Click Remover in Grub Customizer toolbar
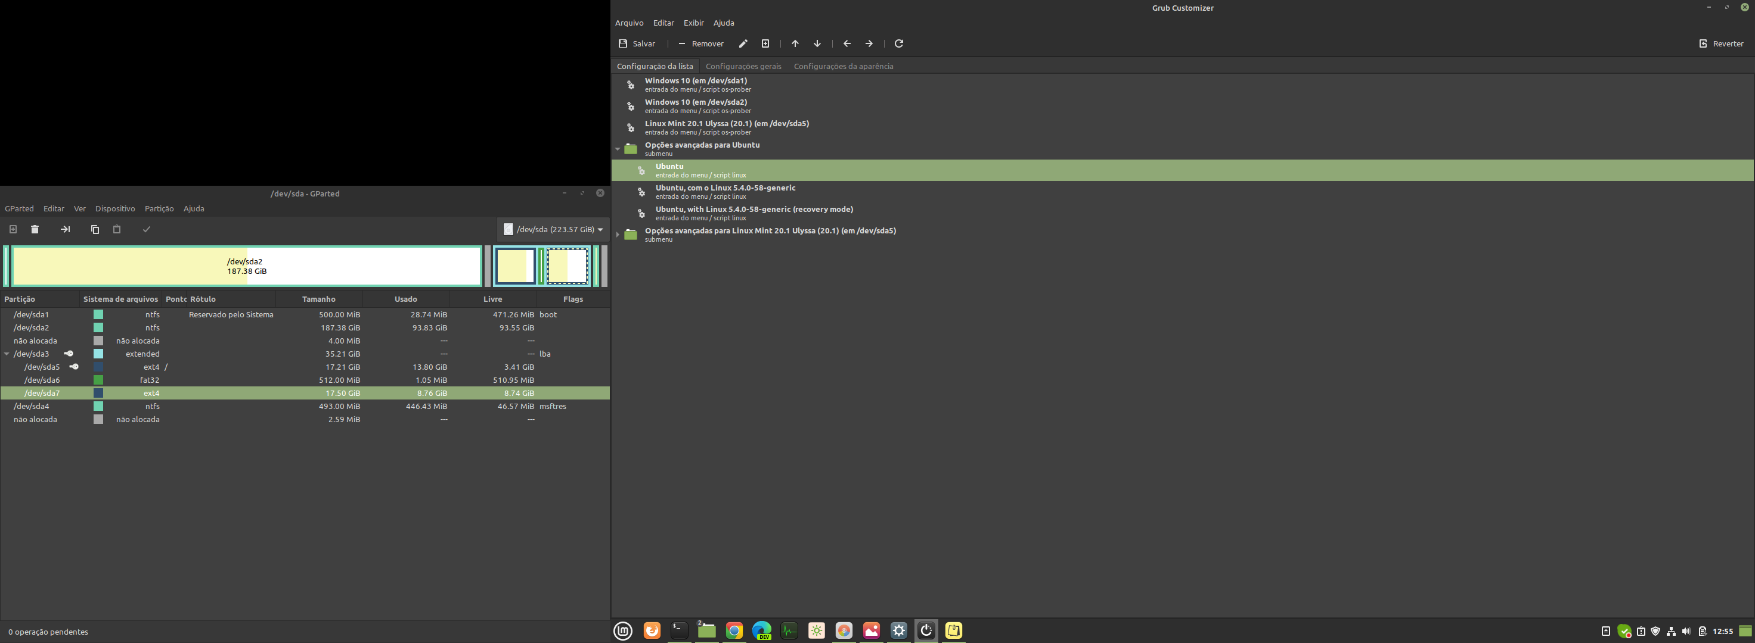The image size is (1755, 643). 700,43
